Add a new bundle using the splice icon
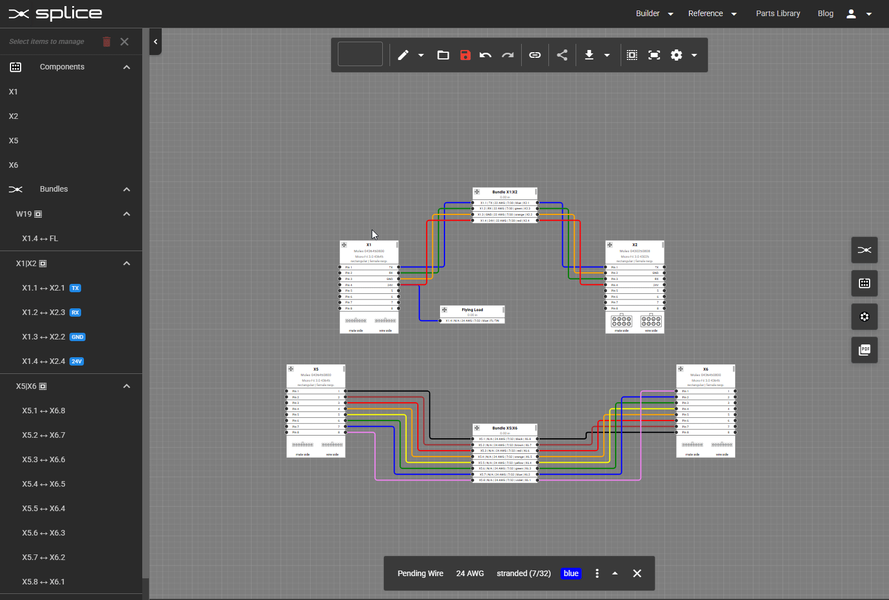This screenshot has width=889, height=600. (865, 250)
